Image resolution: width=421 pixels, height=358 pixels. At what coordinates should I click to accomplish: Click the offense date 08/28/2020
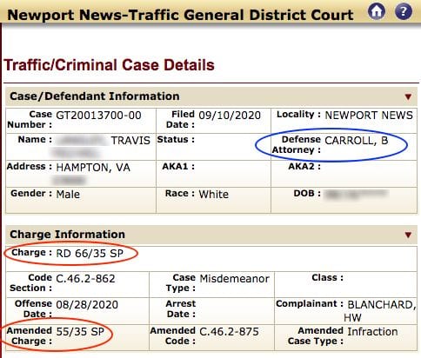87,305
